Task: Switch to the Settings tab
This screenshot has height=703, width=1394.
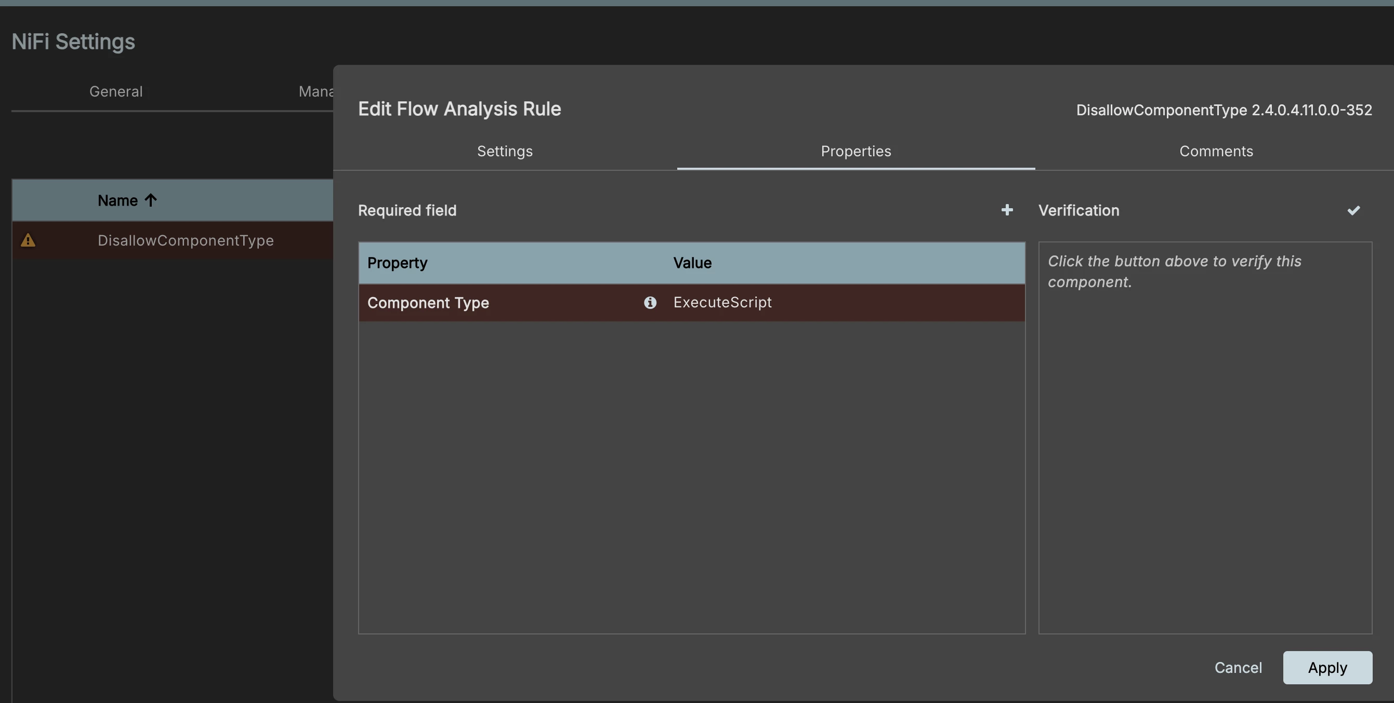Action: tap(504, 152)
